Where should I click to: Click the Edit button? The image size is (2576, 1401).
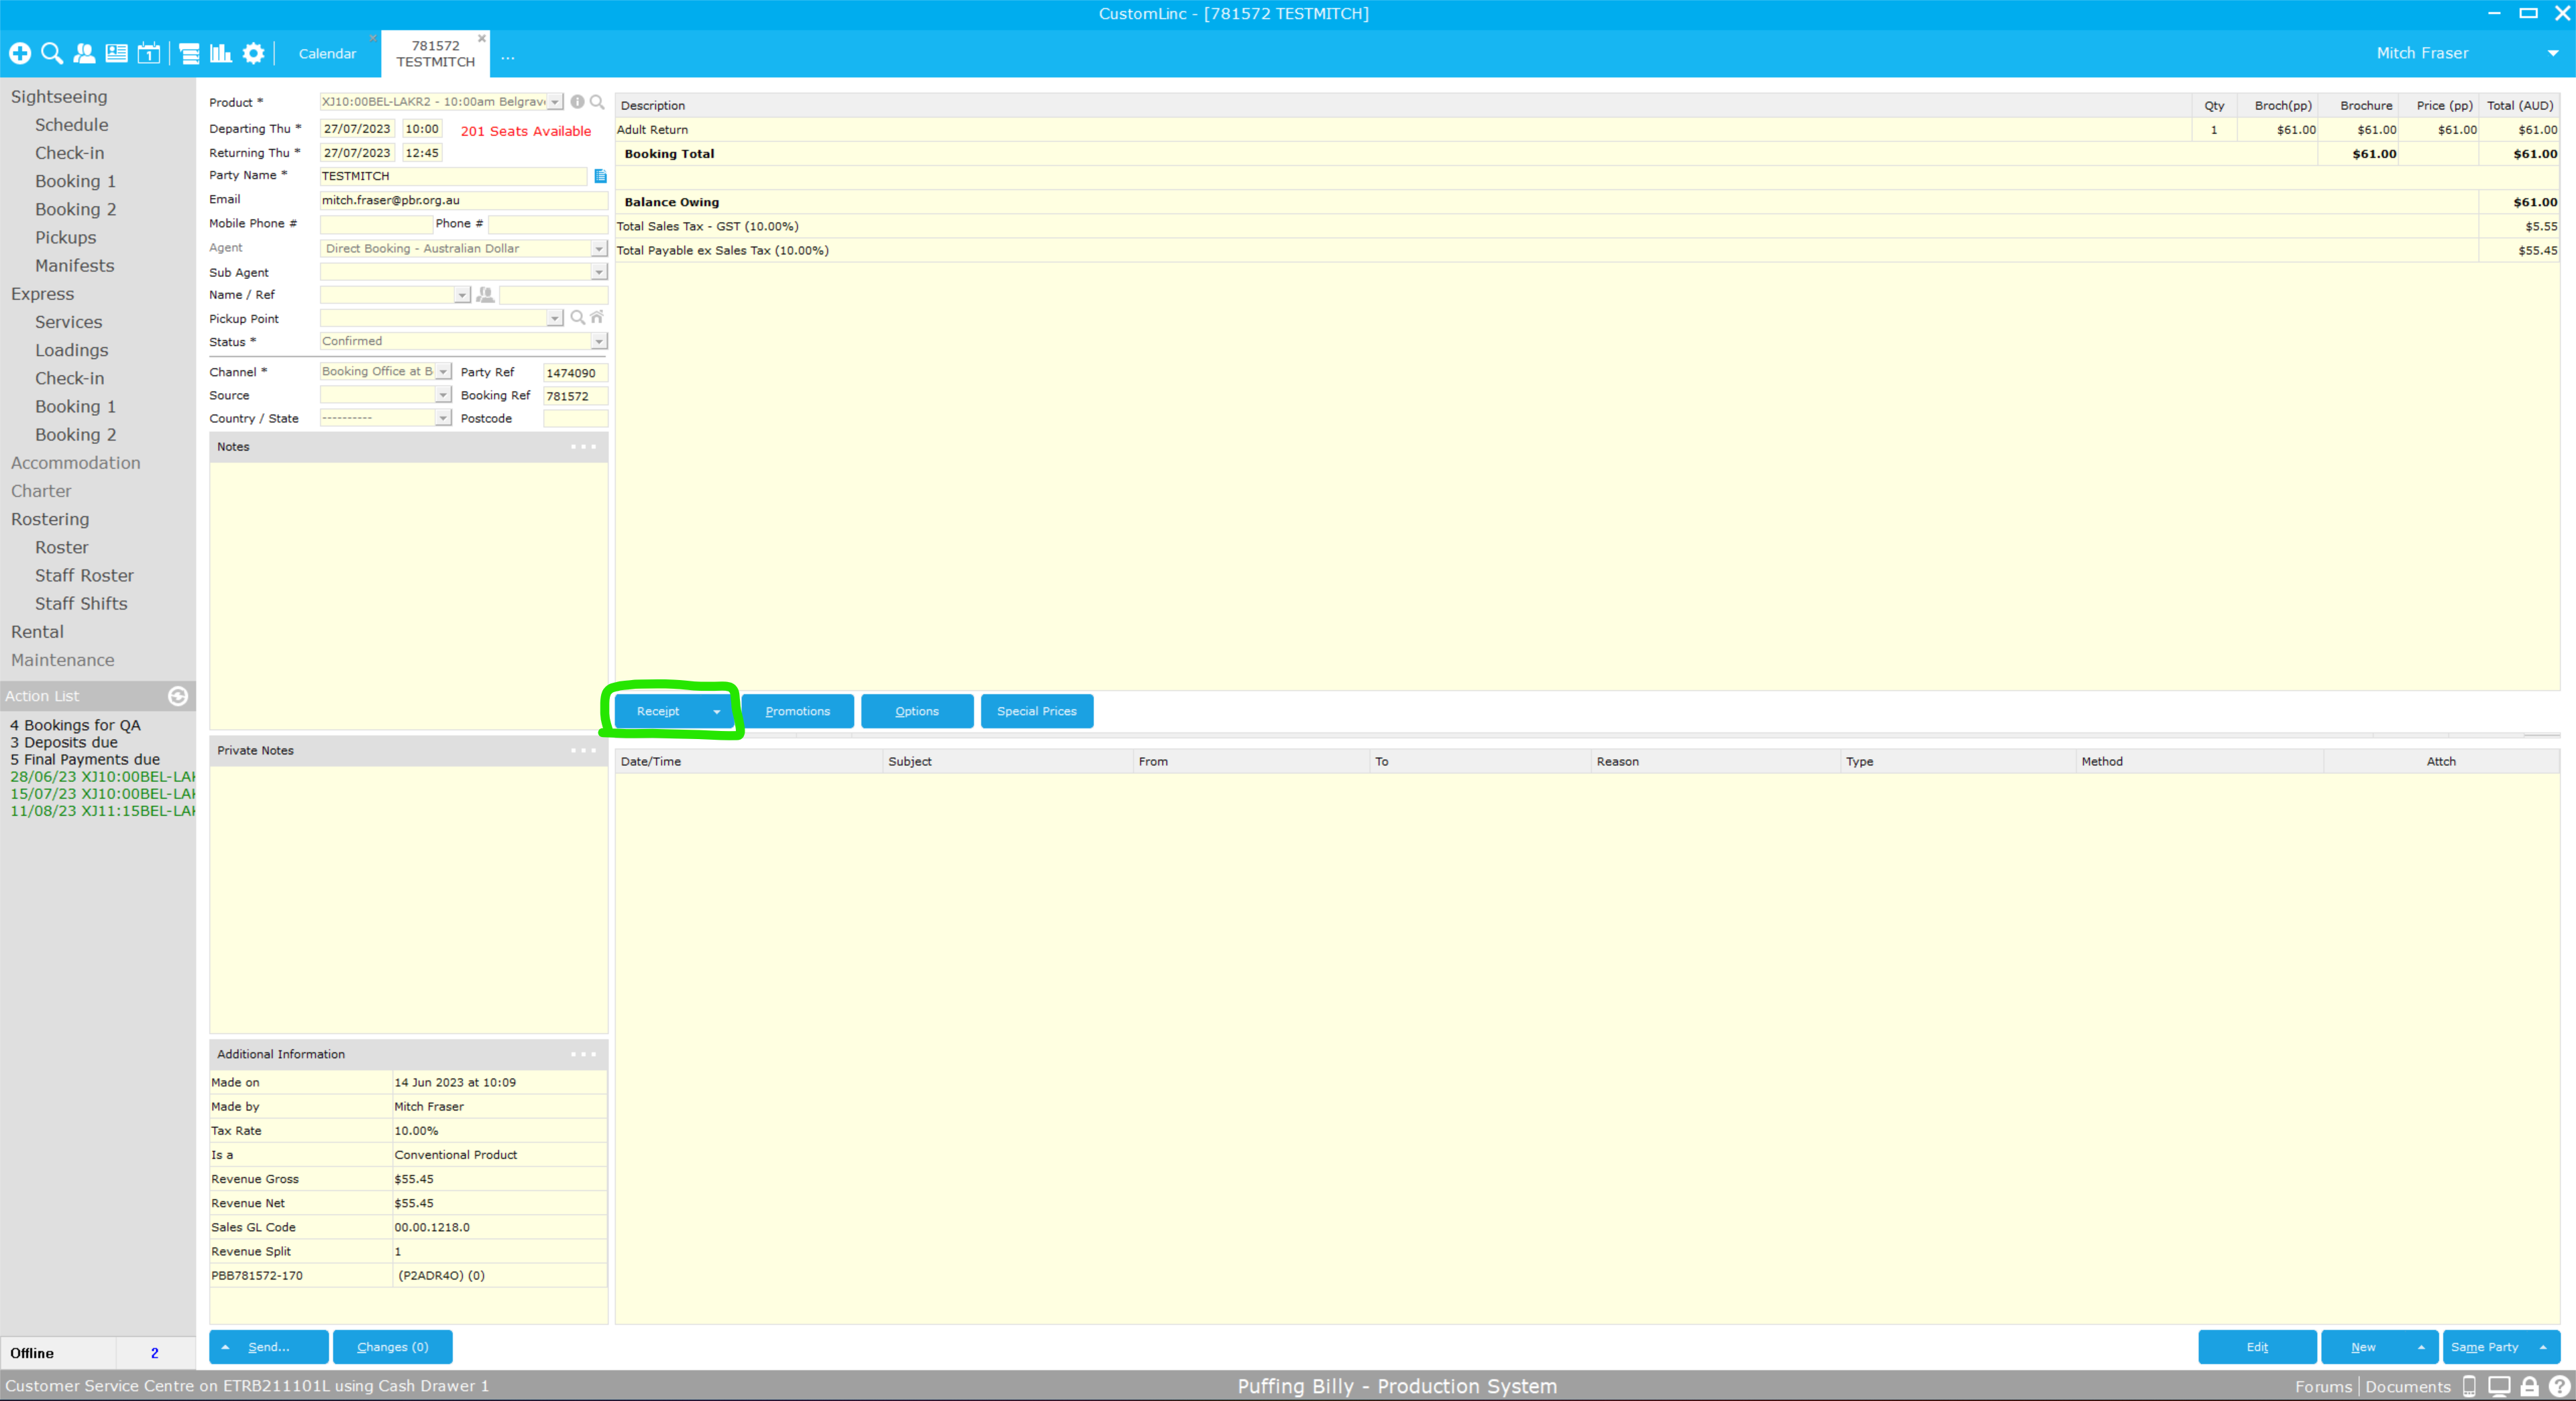pos(2257,1348)
